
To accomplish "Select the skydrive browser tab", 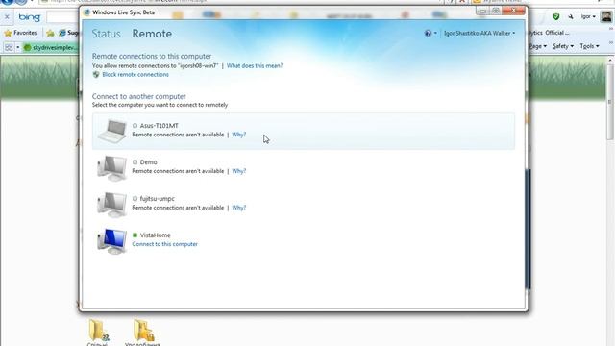I will point(50,47).
